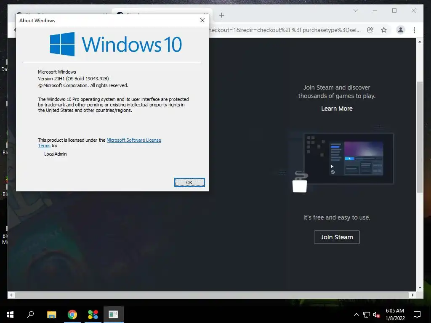Switch to Chrome on the taskbar
Screen dimensions: 431x323
pyautogui.click(x=72, y=314)
